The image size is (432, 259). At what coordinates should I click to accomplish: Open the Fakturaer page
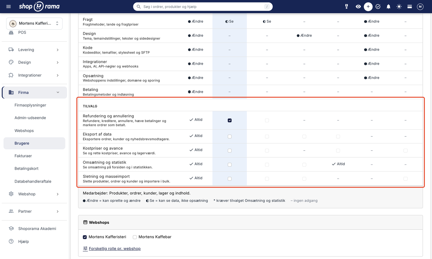click(23, 156)
